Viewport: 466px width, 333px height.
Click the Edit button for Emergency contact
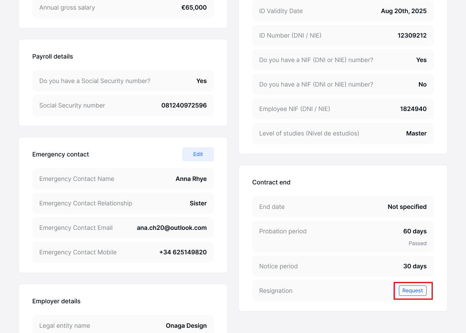[198, 154]
